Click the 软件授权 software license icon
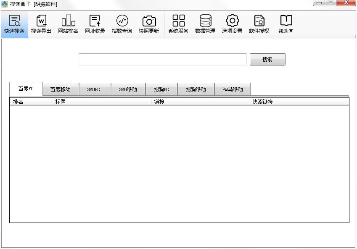The height and width of the screenshot is (249, 357). (259, 24)
